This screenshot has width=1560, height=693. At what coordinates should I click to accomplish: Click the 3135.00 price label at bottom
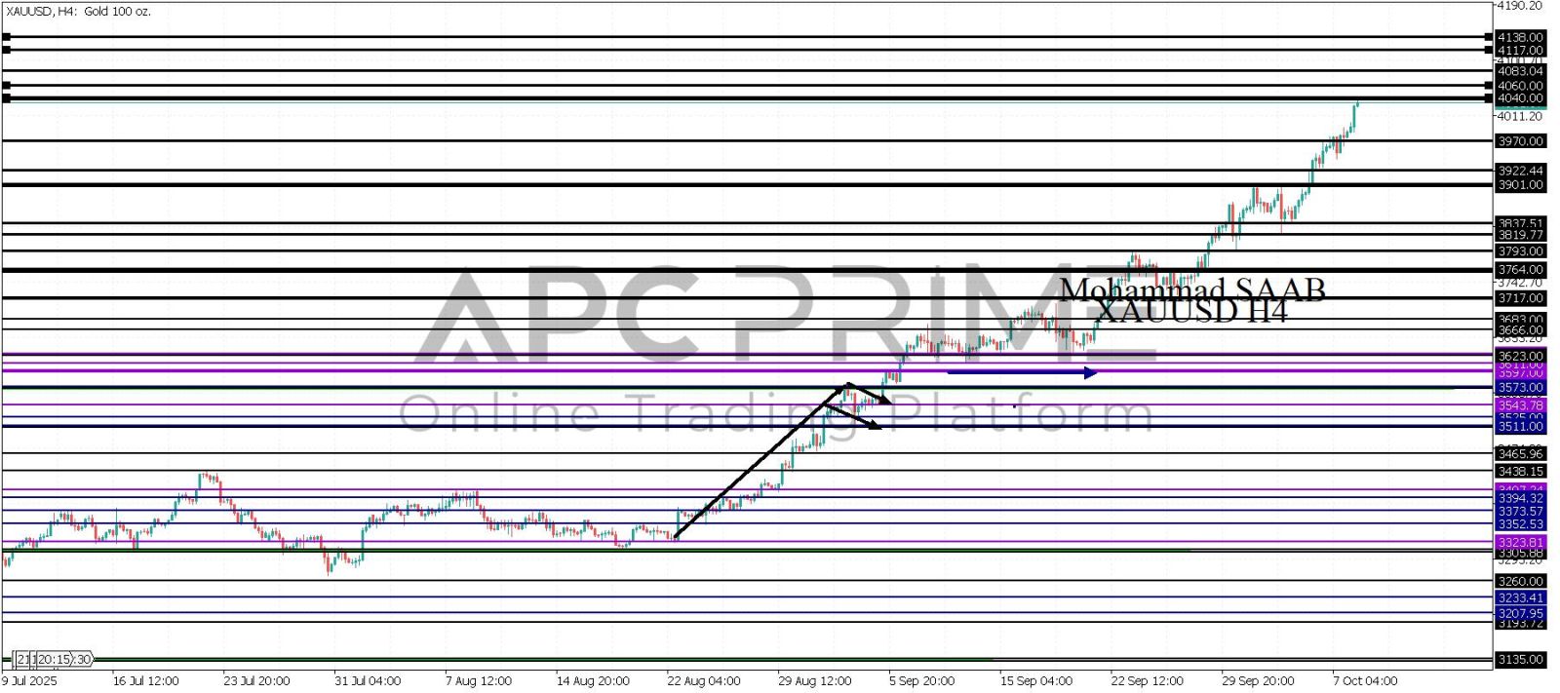pyautogui.click(x=1520, y=660)
